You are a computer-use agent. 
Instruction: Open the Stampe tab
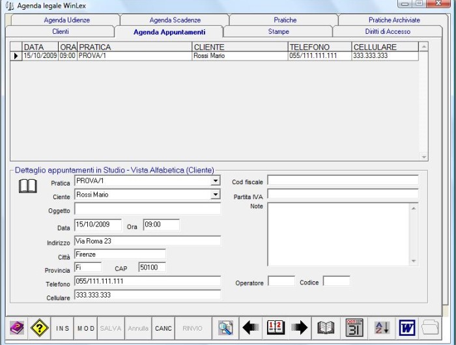pos(278,31)
